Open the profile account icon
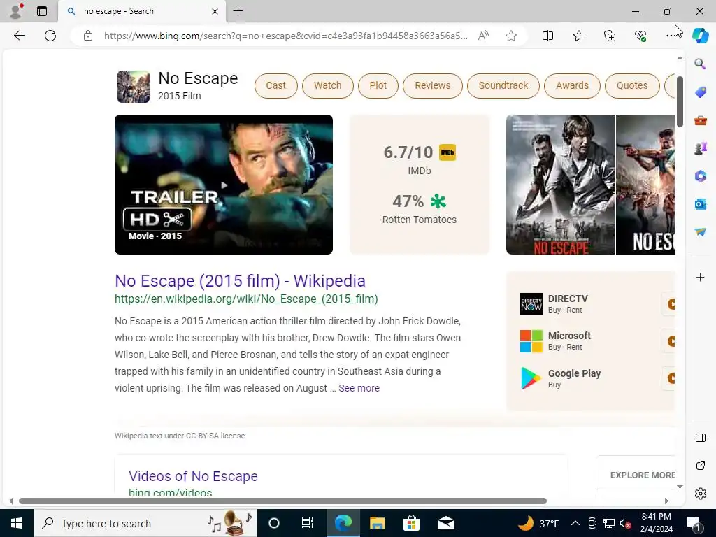This screenshot has width=716, height=537. pyautogui.click(x=17, y=11)
